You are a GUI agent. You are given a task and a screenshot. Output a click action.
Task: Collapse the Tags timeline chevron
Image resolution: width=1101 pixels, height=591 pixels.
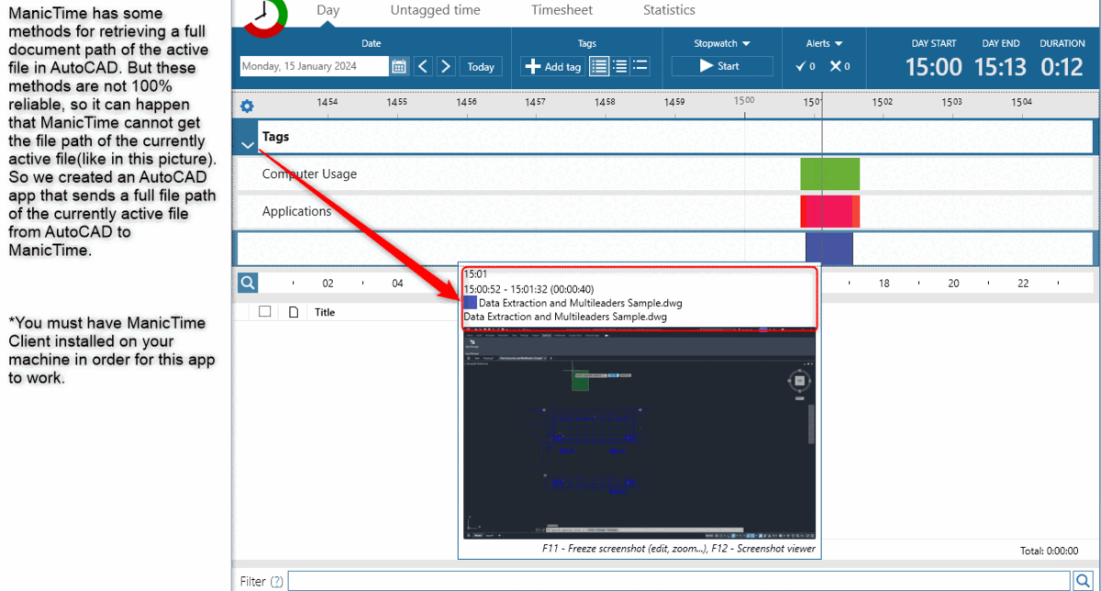[x=247, y=144]
